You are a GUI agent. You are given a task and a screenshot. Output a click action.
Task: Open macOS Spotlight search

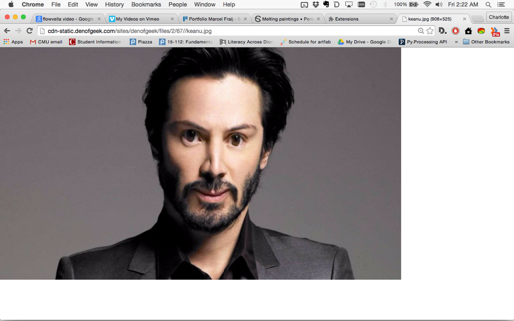tap(488, 5)
